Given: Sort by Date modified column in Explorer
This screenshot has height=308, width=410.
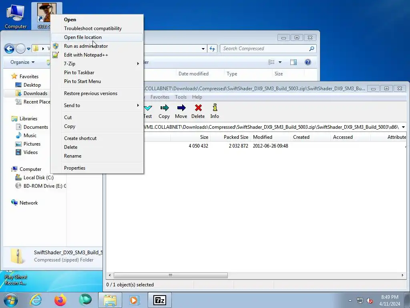Looking at the screenshot, I should tap(193, 74).
